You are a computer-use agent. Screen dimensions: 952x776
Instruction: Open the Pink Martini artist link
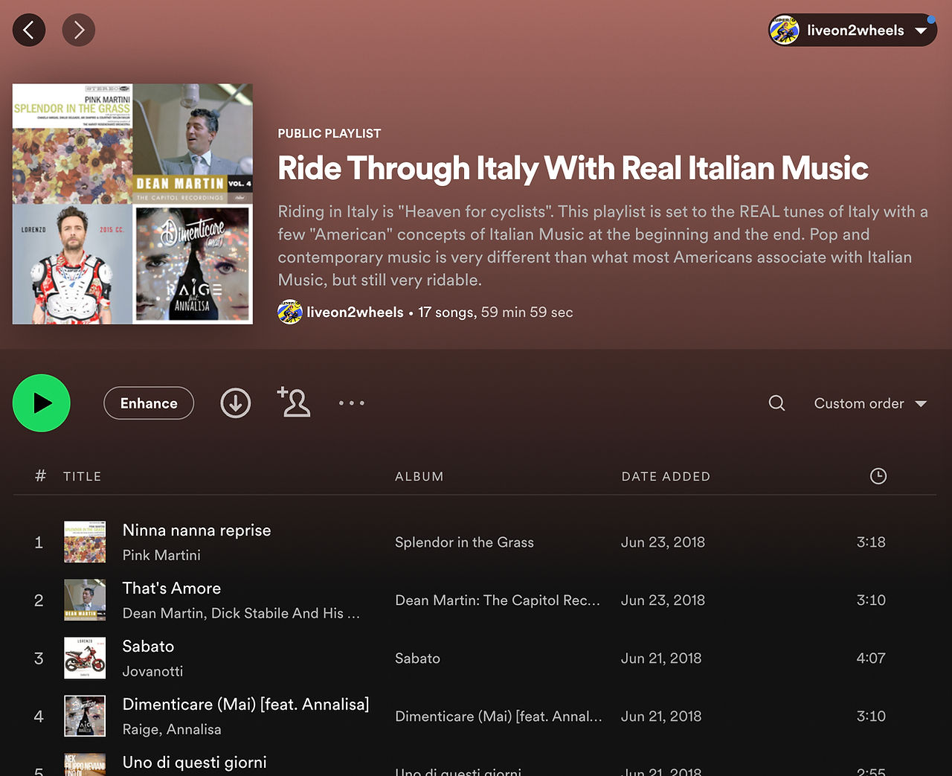[x=161, y=555]
